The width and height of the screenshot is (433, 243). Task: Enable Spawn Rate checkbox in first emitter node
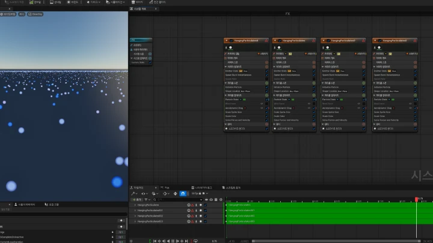click(x=266, y=79)
